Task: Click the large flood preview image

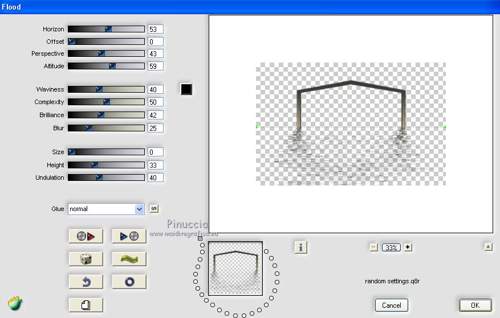Action: click(x=351, y=124)
